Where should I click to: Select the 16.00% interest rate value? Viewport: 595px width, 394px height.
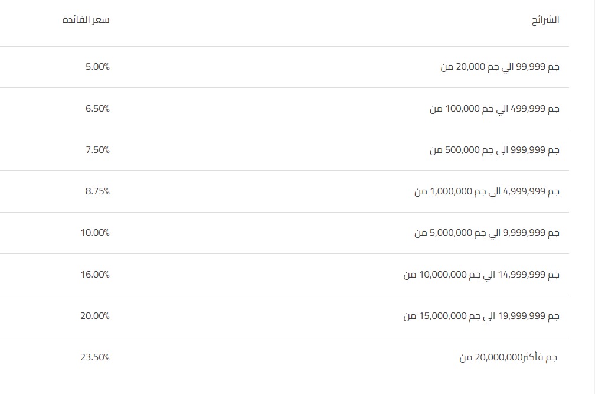[95, 275]
